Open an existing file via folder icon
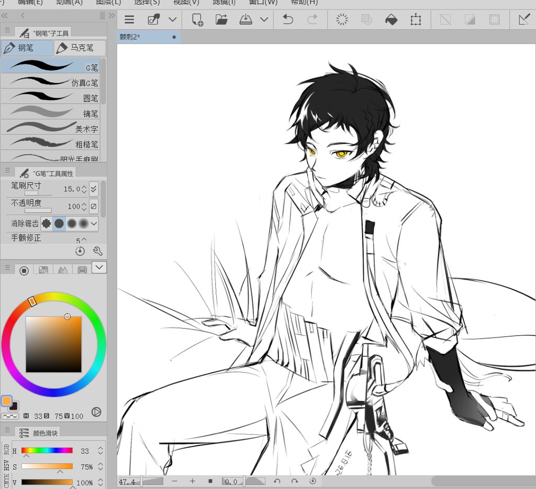Screen dimensions: 536x489 click(221, 19)
